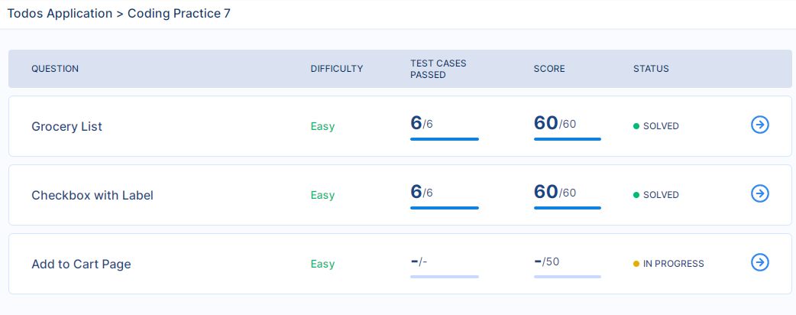Screen dimensions: 796x315
Task: Click green Solved dot for Checkbox with Label
Action: 636,195
